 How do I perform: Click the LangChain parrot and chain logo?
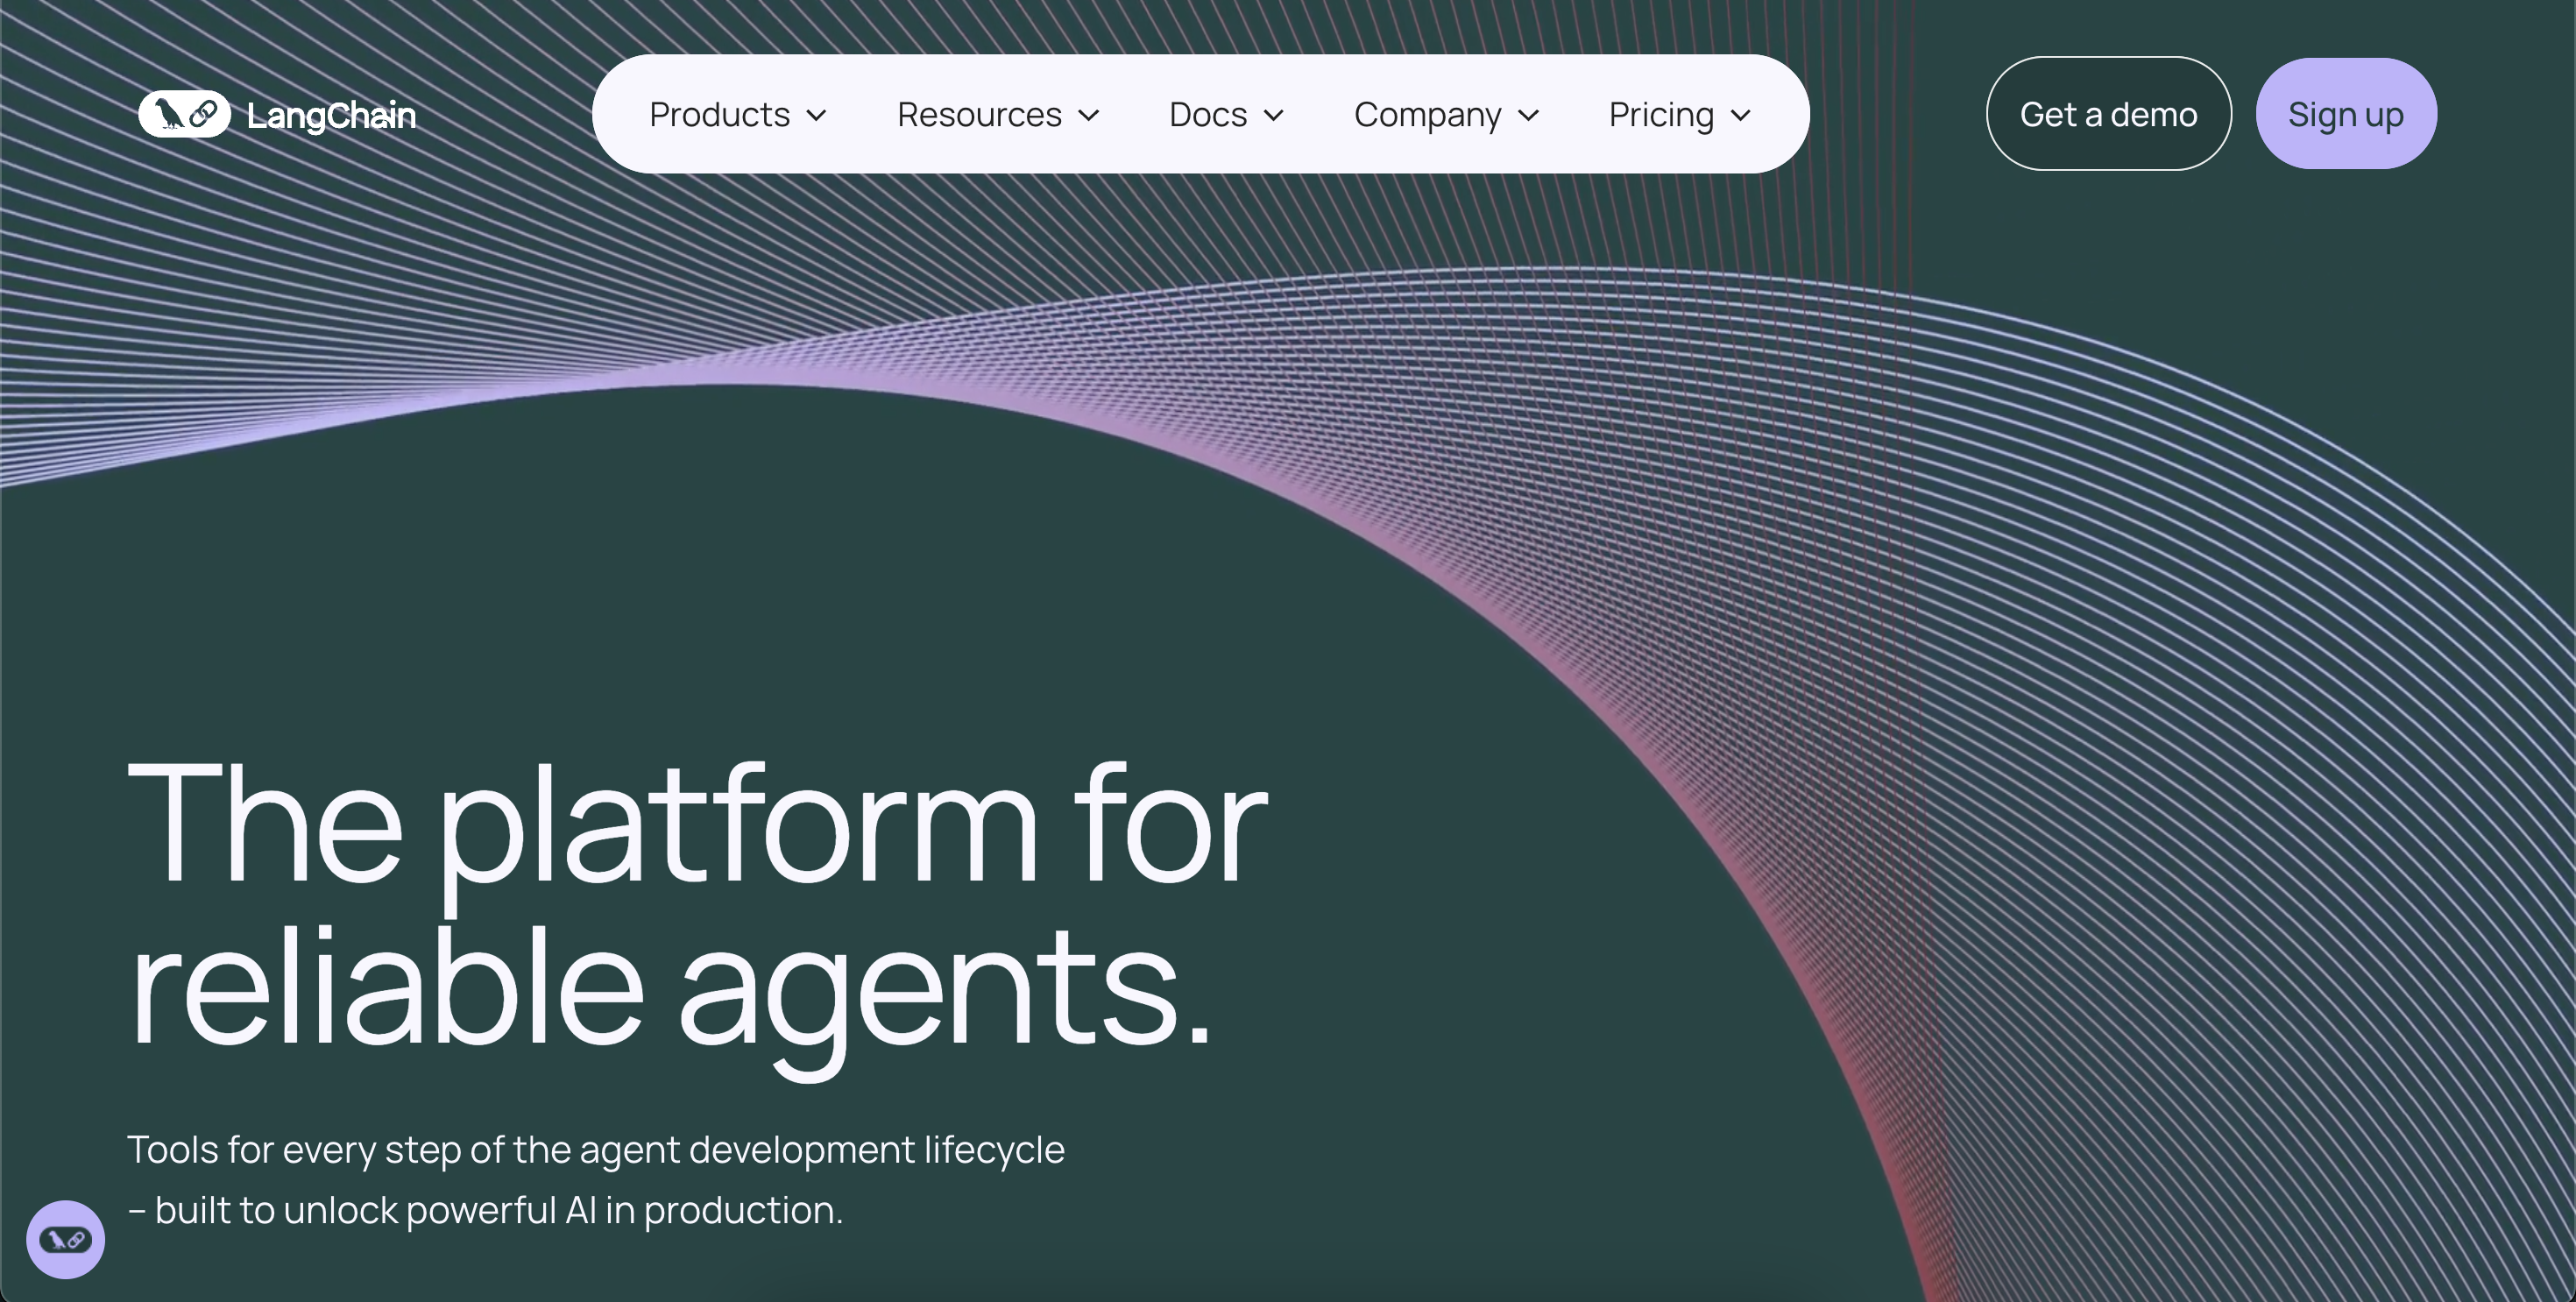tap(184, 114)
